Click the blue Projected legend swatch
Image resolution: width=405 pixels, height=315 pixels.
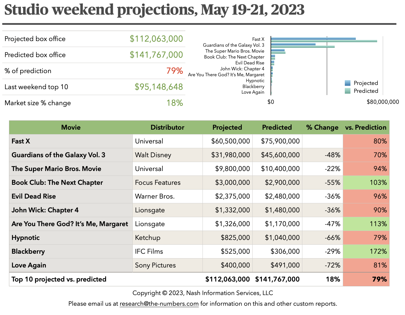click(x=348, y=83)
